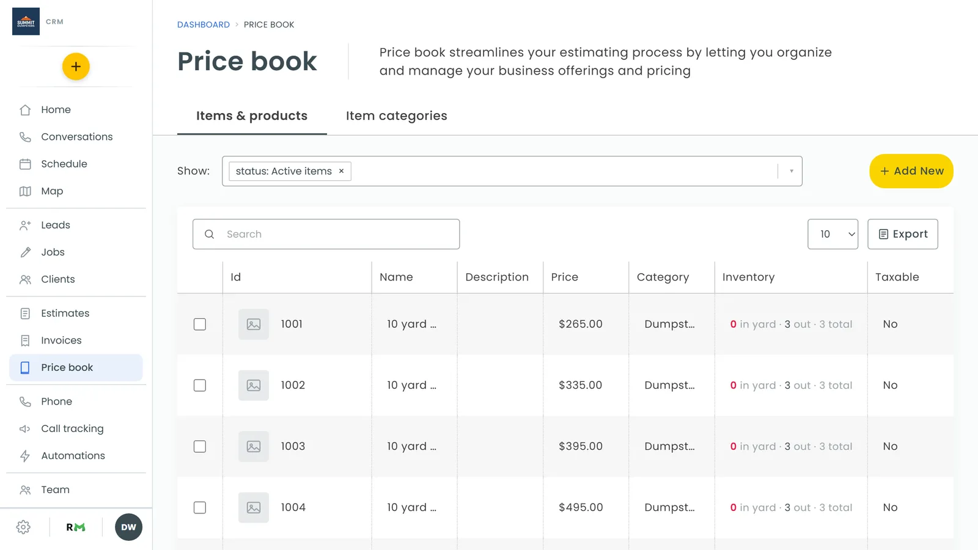Click the Phone handset icon
Screen dimensions: 978x550
[25, 402]
